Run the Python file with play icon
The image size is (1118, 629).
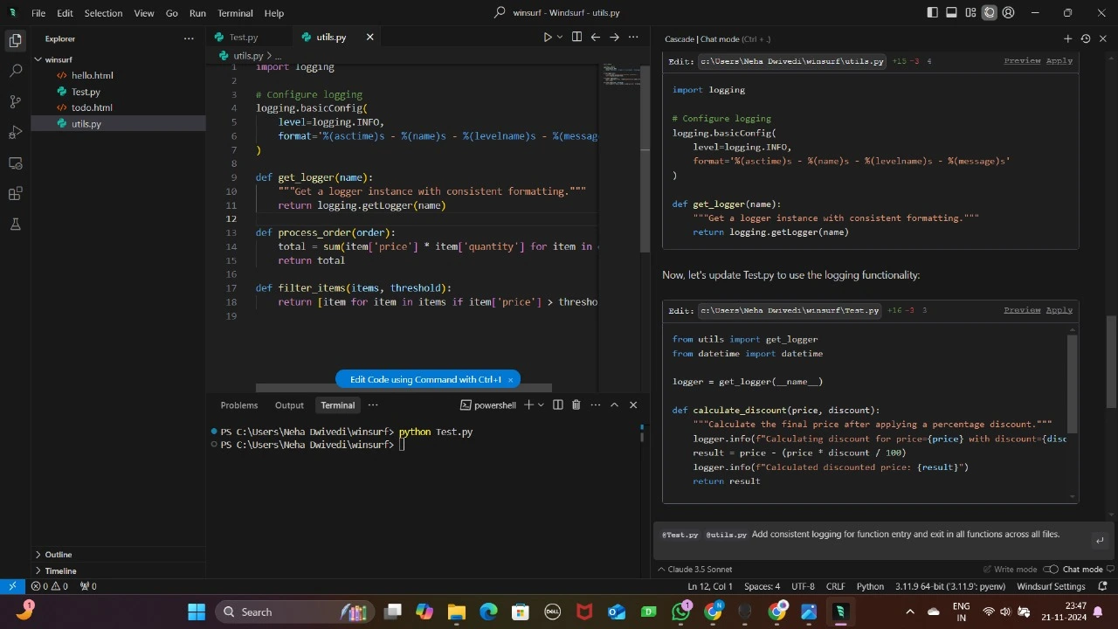pos(547,38)
